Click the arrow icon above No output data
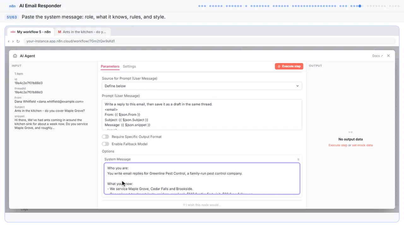This screenshot has width=404, height=227. pyautogui.click(x=350, y=132)
